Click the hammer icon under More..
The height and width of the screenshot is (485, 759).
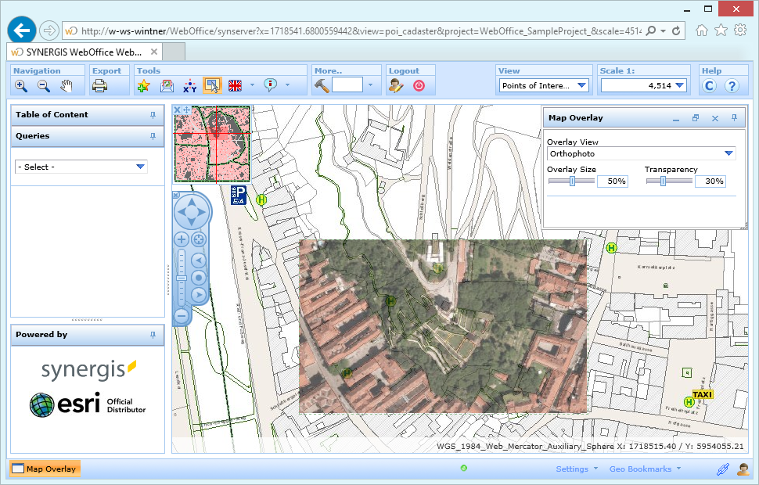pyautogui.click(x=321, y=84)
